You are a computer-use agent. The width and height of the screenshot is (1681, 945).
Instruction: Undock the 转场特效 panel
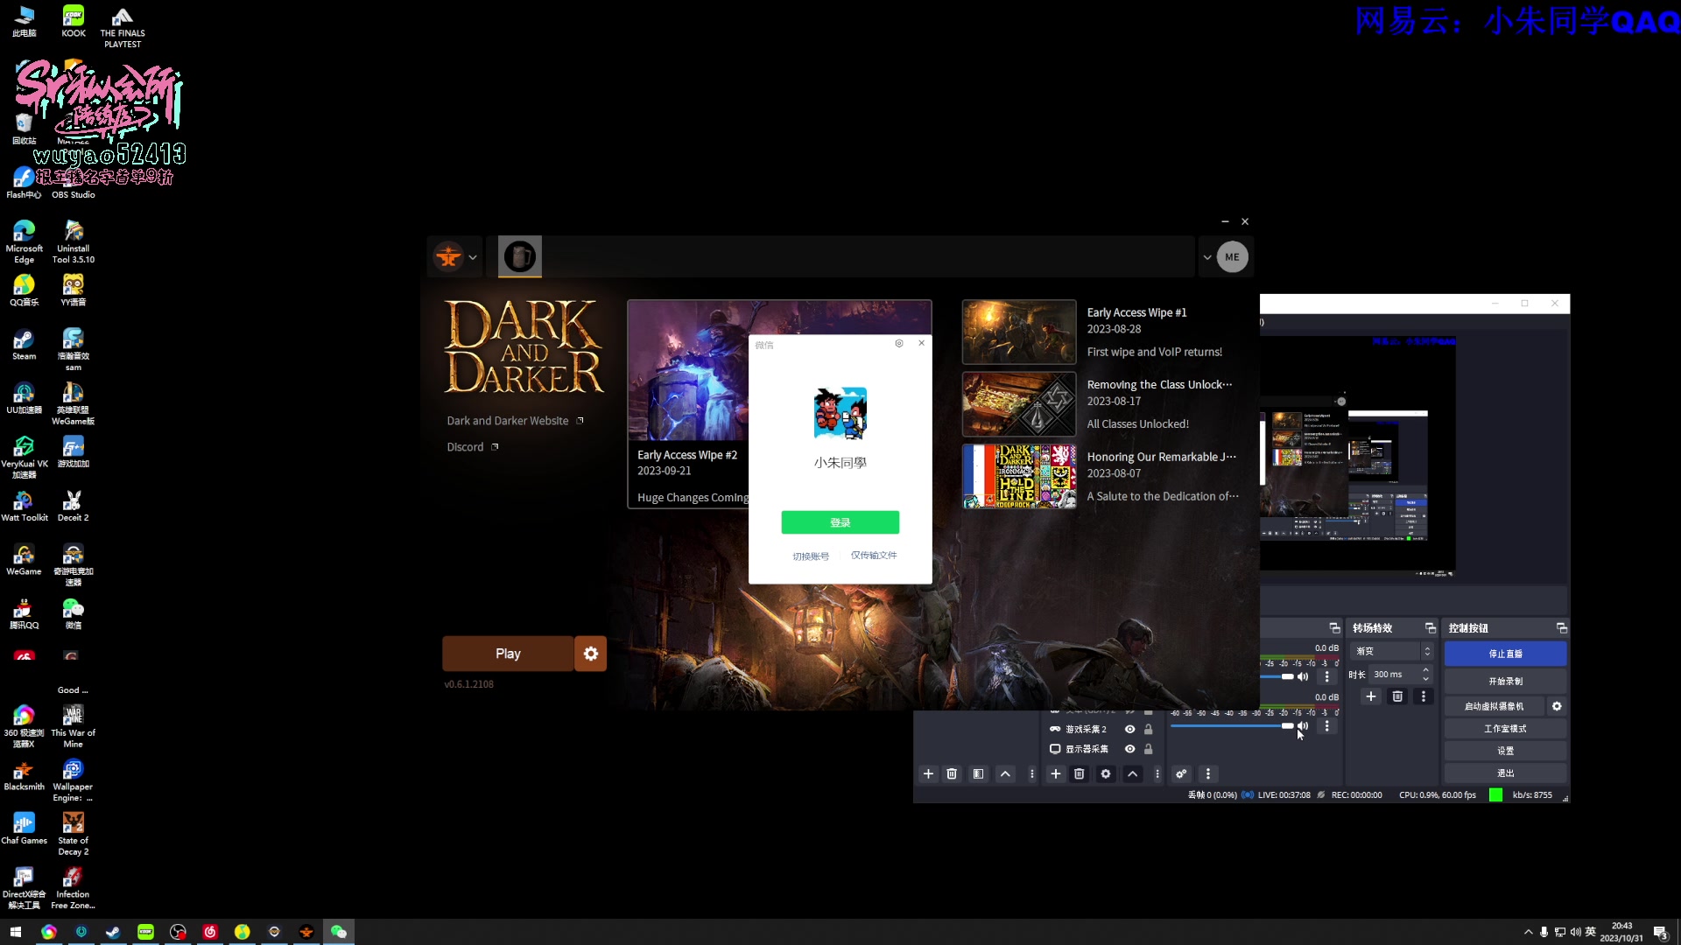coord(1431,628)
